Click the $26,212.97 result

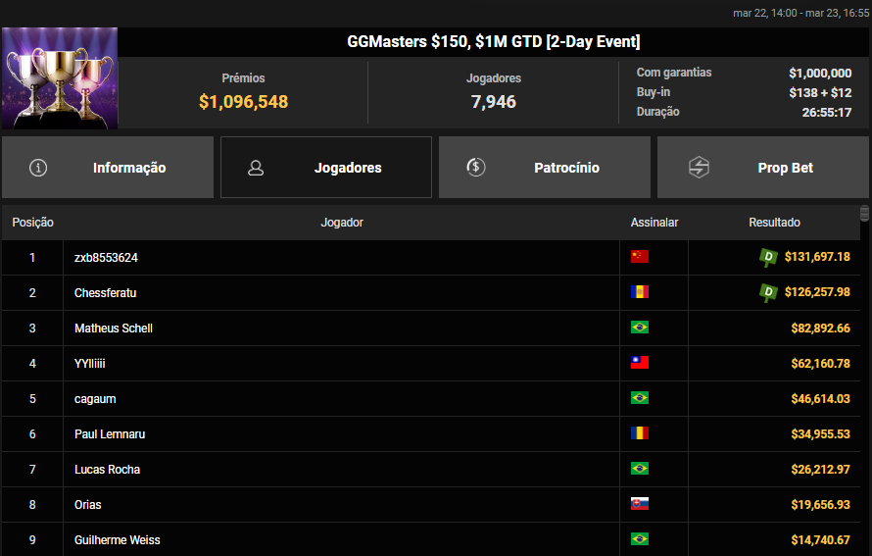820,470
